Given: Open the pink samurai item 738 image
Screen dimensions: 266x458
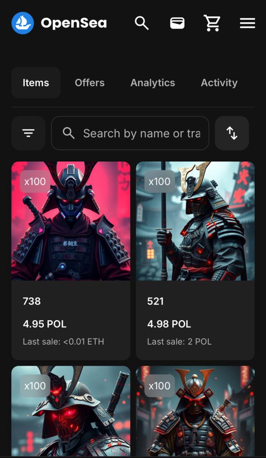Looking at the screenshot, I should pyautogui.click(x=71, y=221).
